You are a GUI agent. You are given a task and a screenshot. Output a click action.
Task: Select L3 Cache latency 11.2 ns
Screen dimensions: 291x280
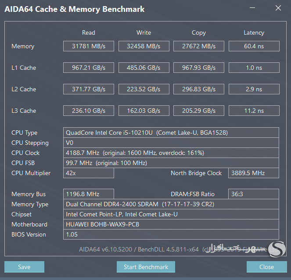(x=254, y=111)
